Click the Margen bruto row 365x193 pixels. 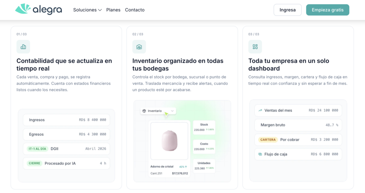298,125
